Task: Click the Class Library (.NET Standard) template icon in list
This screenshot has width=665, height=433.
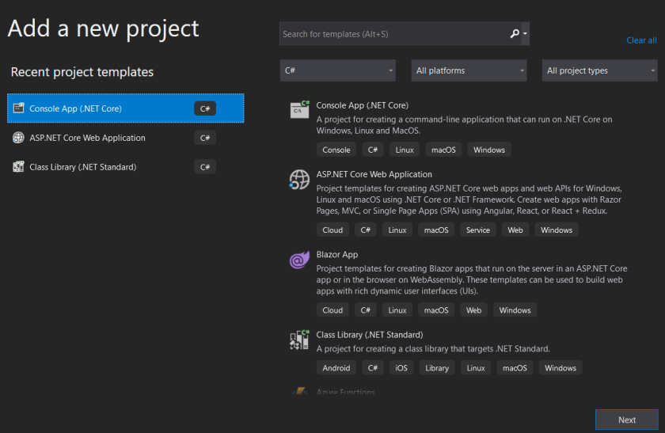Action: point(299,340)
